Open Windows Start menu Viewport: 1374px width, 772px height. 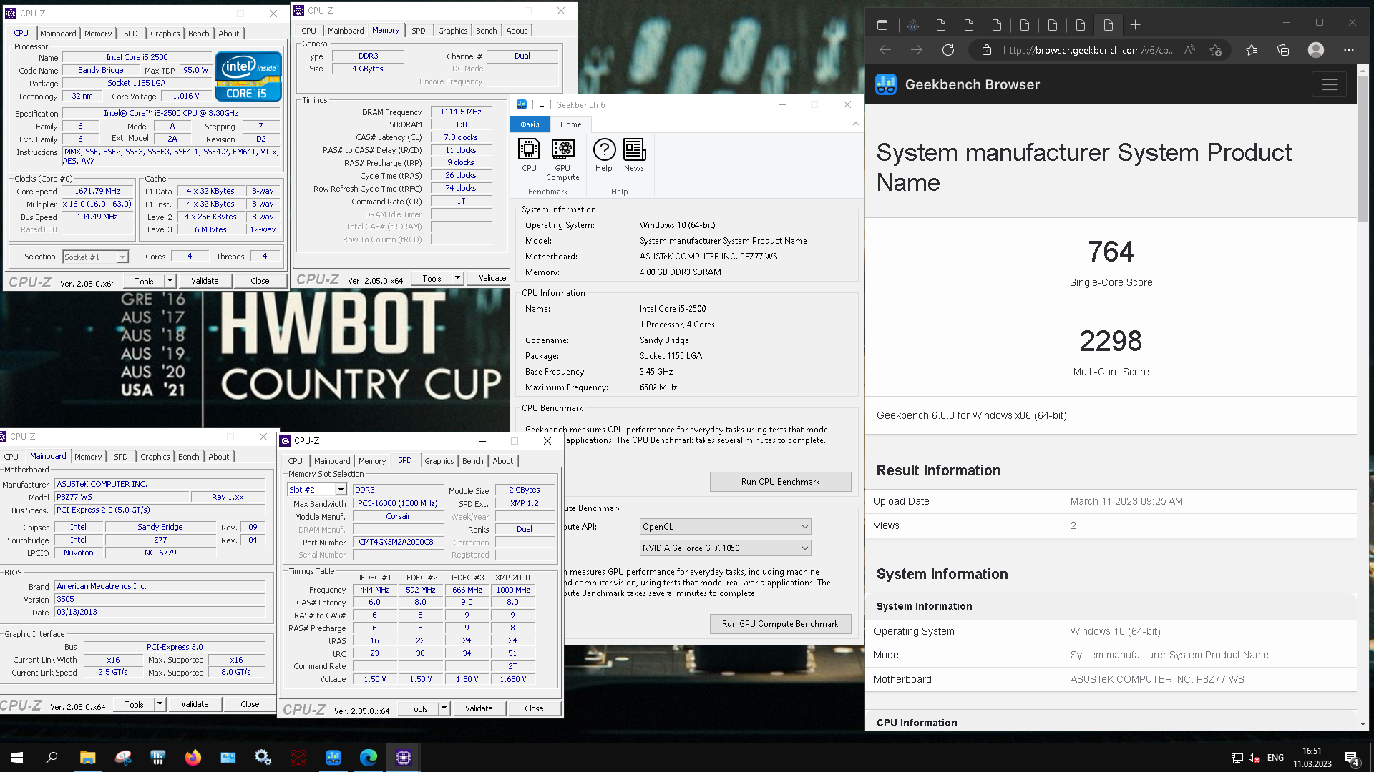pyautogui.click(x=17, y=758)
